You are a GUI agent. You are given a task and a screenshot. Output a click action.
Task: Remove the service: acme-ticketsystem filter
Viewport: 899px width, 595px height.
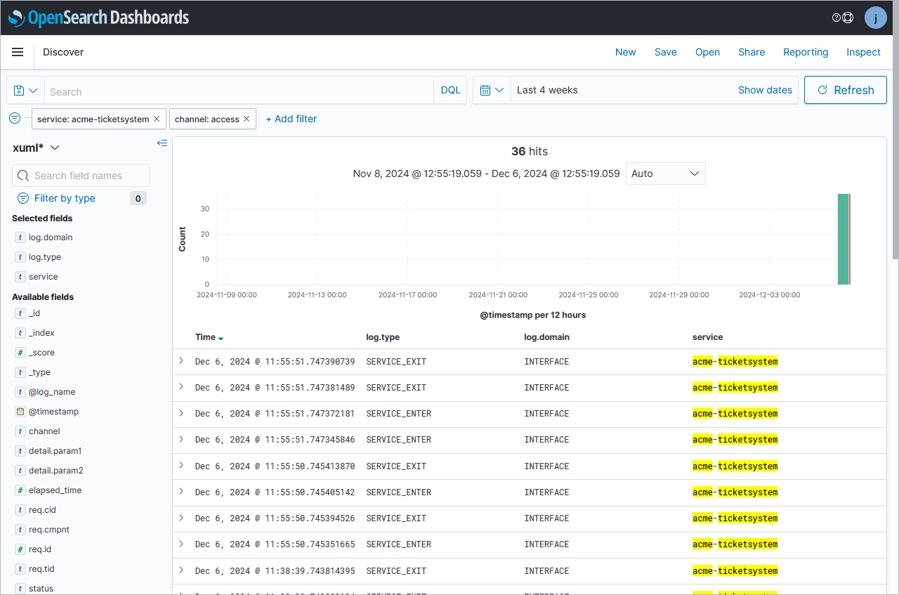[x=157, y=119]
